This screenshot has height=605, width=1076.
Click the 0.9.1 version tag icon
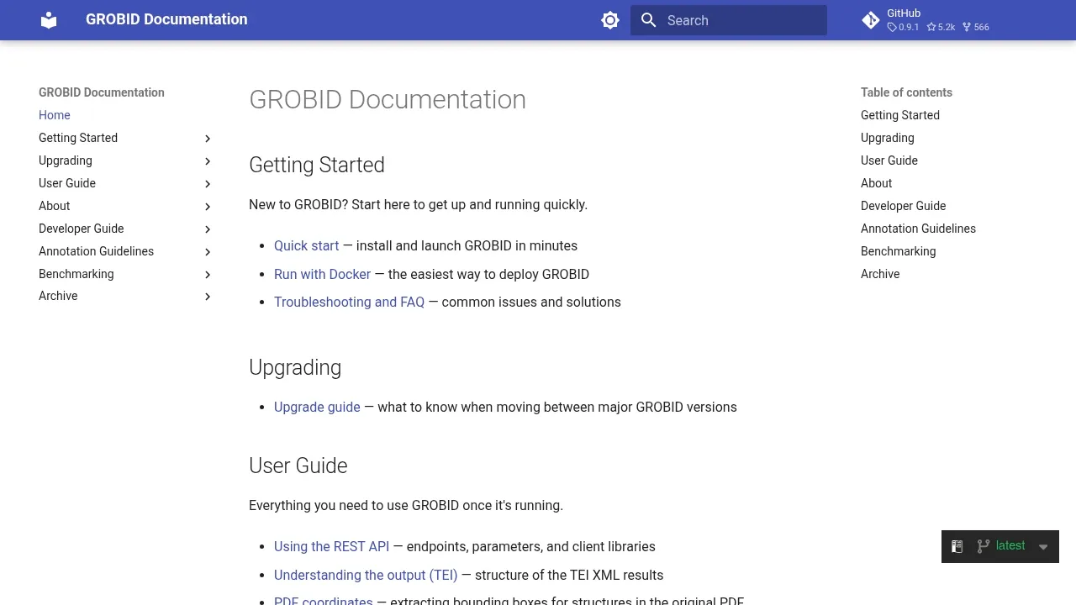tap(892, 27)
